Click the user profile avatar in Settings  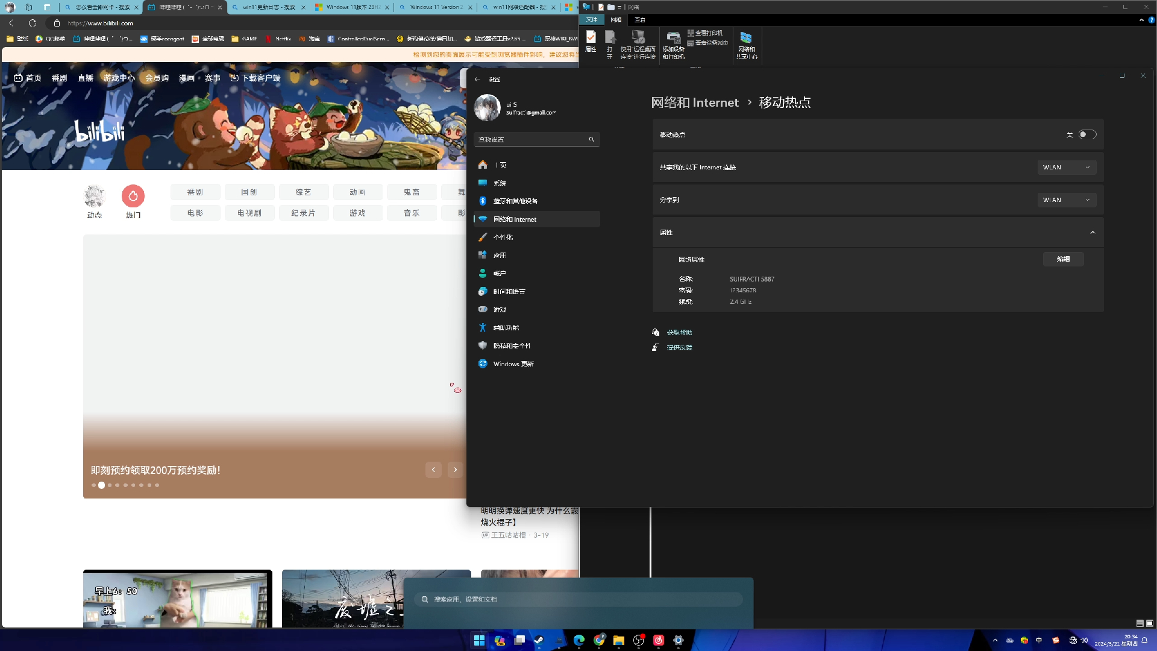click(x=487, y=108)
